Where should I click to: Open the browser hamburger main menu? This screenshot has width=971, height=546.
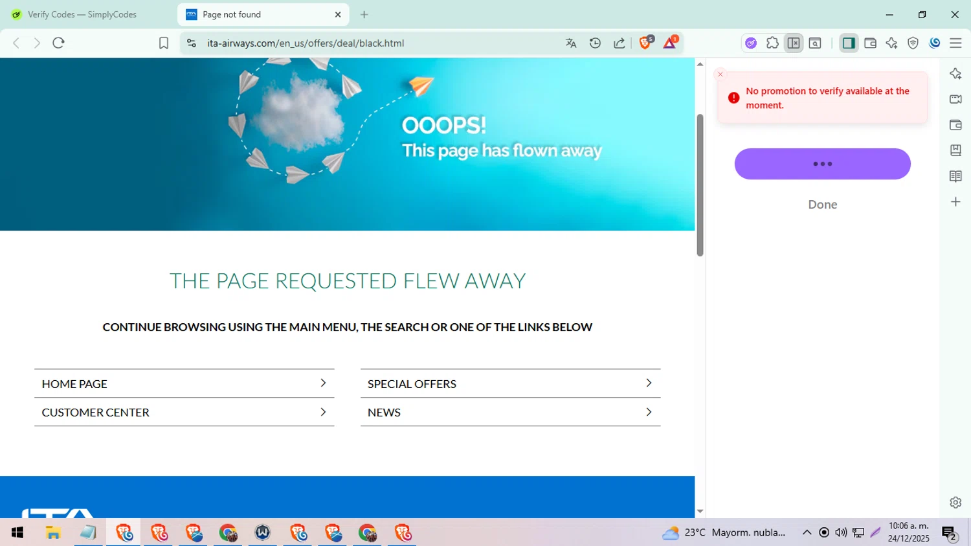coord(956,43)
